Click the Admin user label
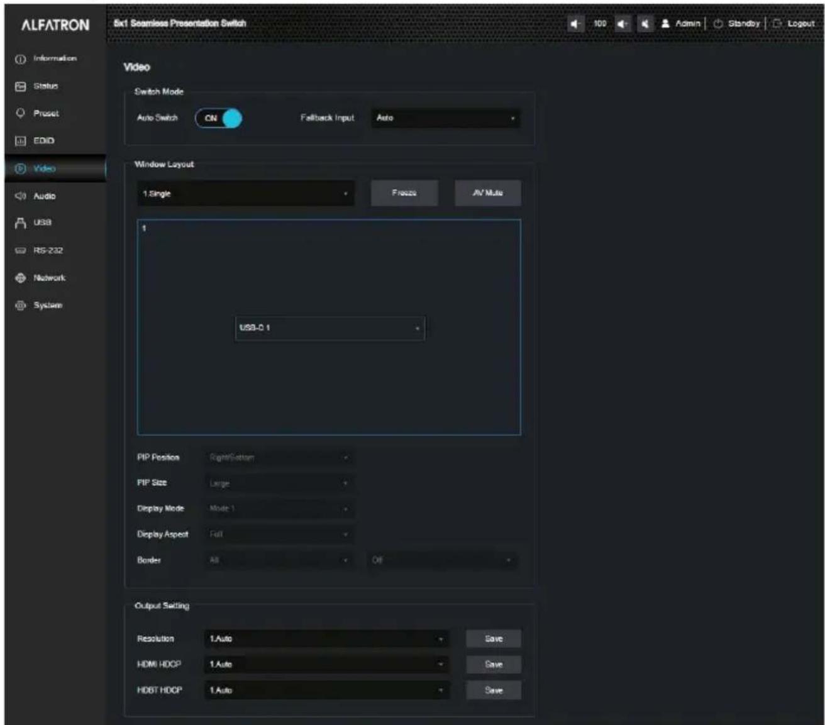 [688, 24]
